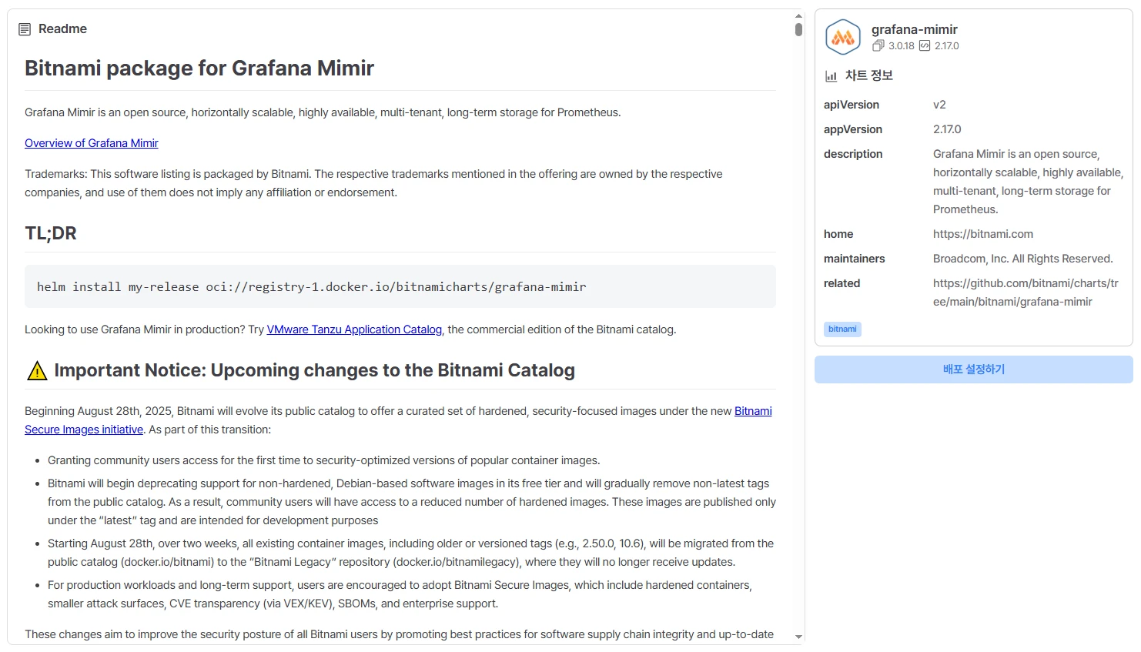This screenshot has width=1141, height=652.
Task: Click the related GitHub charts URL
Action: pyautogui.click(x=1026, y=293)
